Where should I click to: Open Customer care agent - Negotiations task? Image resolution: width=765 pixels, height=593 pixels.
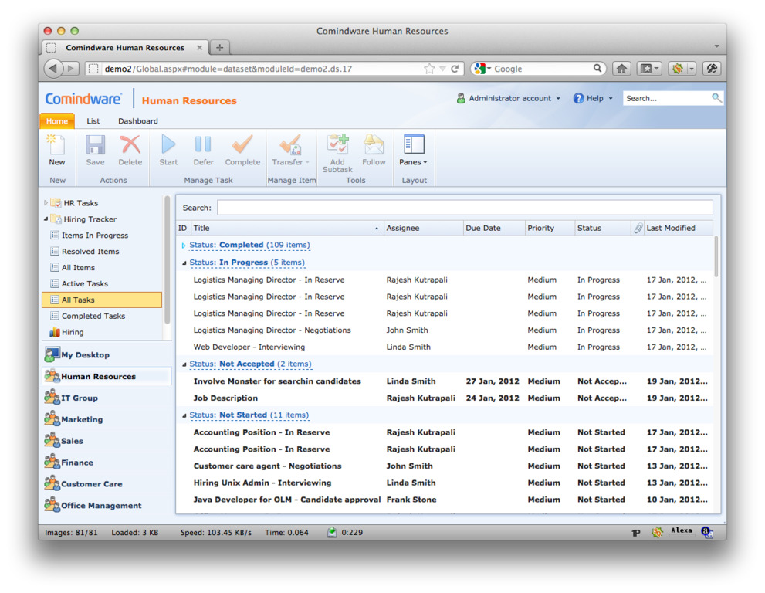(267, 466)
